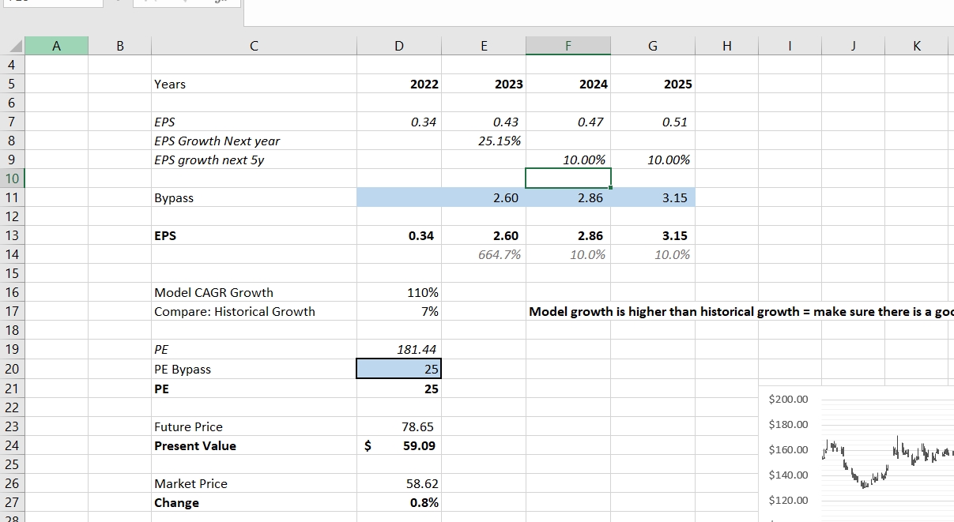
Task: Select the PE Bypass cell showing 25
Action: coord(398,369)
